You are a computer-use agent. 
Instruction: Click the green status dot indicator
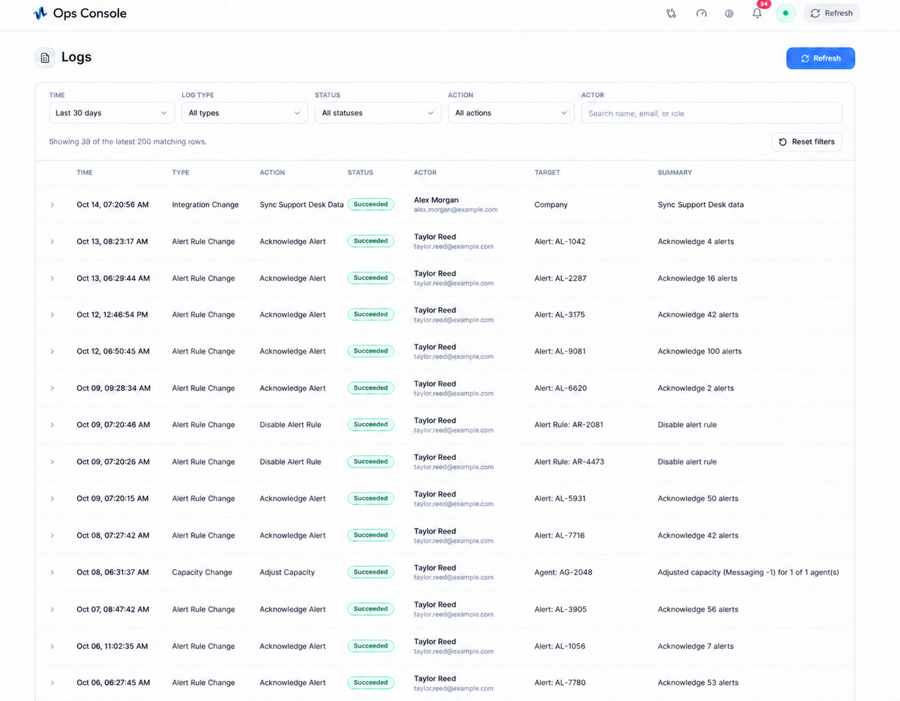click(785, 13)
